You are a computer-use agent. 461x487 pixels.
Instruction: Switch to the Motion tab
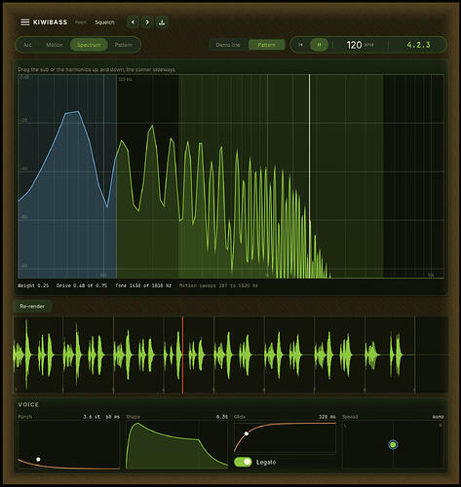click(x=55, y=45)
